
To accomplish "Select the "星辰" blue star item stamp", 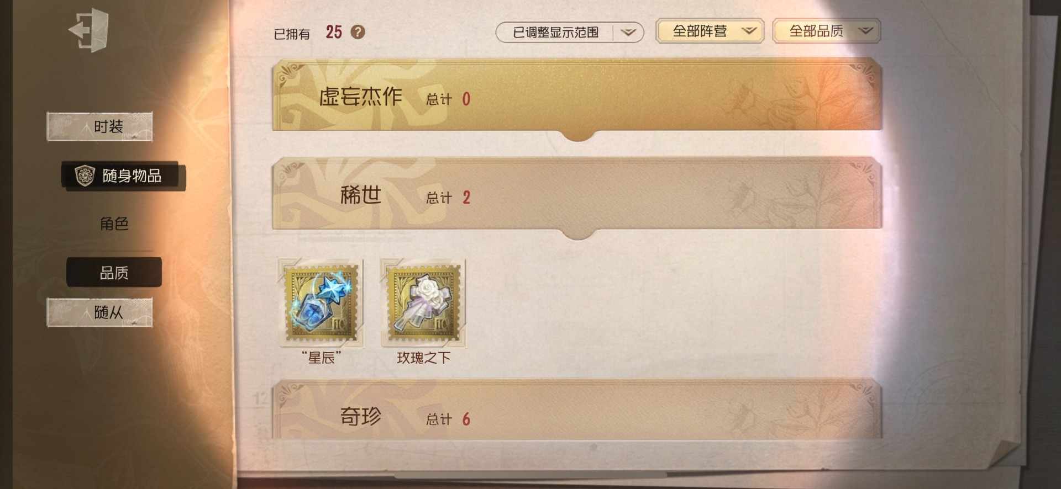I will click(321, 303).
